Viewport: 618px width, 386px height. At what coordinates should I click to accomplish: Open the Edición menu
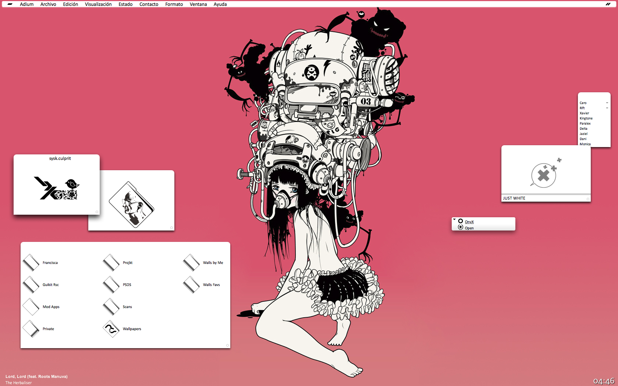71,4
